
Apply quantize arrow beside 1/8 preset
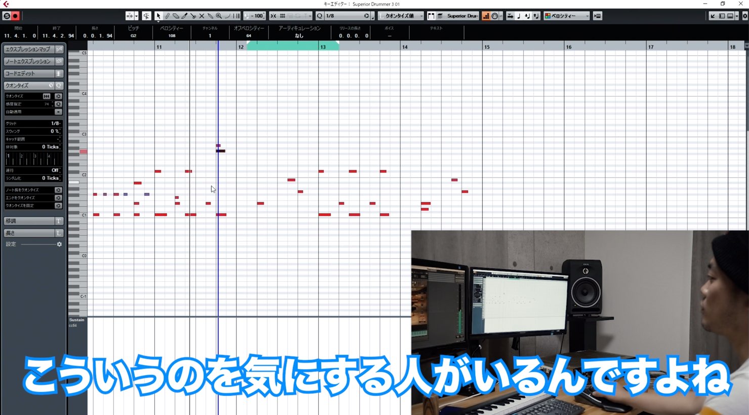tap(366, 16)
